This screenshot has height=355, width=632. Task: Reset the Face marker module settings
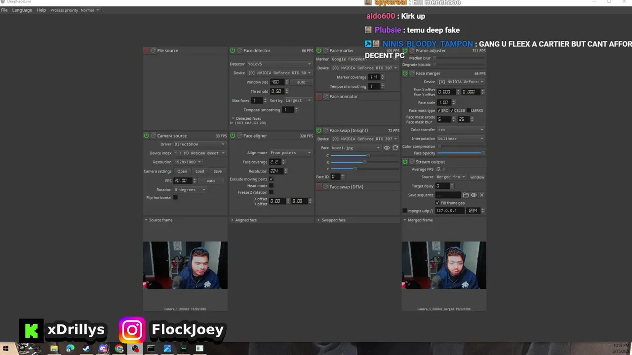326,51
